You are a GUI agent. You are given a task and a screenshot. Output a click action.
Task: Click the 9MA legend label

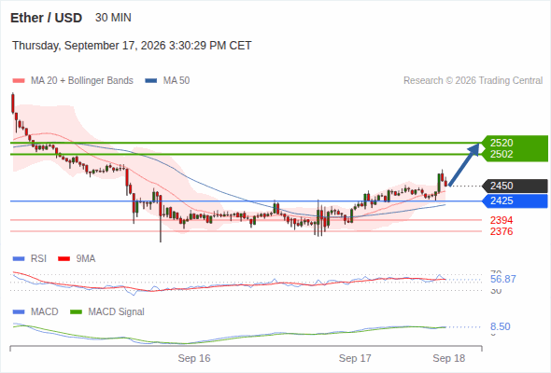click(86, 259)
